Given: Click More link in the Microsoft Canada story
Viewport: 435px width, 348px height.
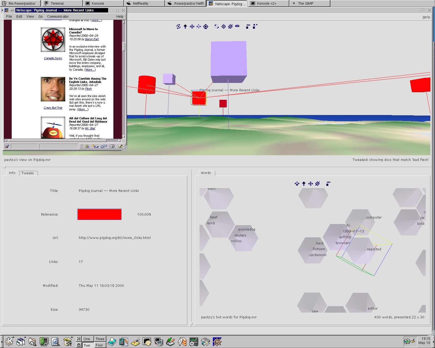Looking at the screenshot, I should click(90, 70).
